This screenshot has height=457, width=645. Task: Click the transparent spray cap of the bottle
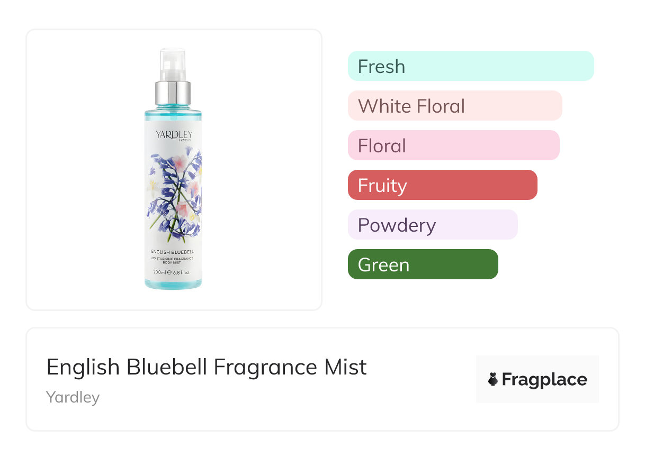point(173,65)
